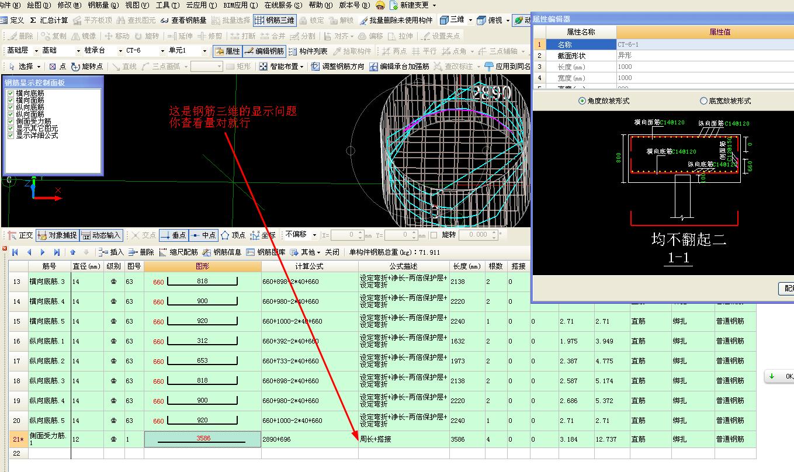The height and width of the screenshot is (472, 794).
Task: Go to previous rebar record arrow
Action: click(29, 252)
